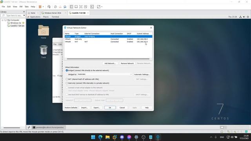Viewport: 251px width, 141px height.
Task: Click the Add Network button
Action: point(110,63)
